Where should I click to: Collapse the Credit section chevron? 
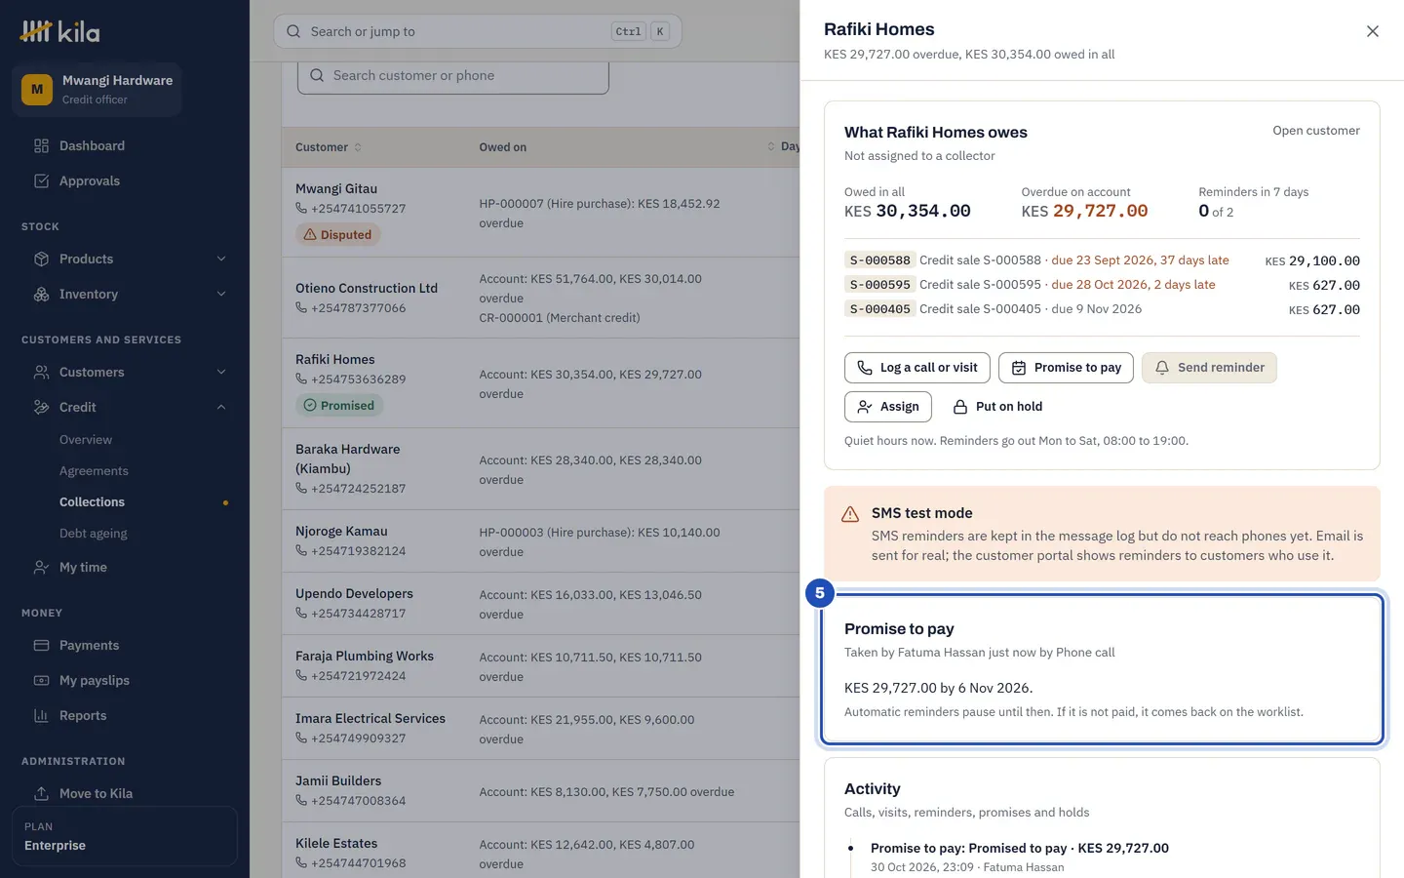tap(221, 407)
